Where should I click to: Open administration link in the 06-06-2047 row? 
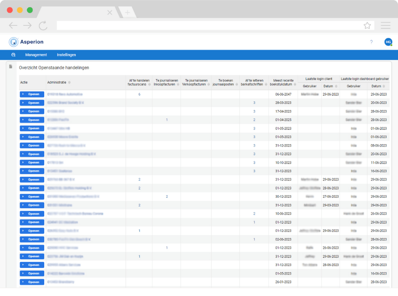[65, 94]
